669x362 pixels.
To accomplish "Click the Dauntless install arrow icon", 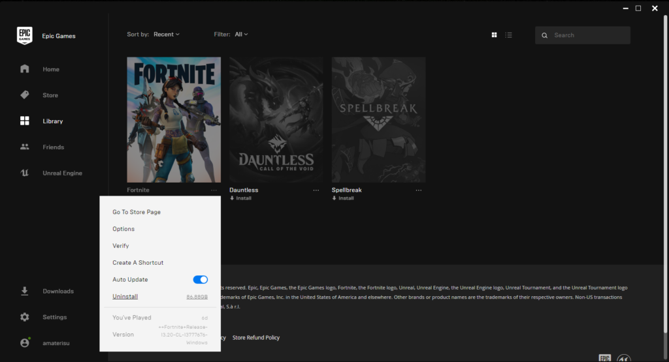I will pyautogui.click(x=232, y=198).
